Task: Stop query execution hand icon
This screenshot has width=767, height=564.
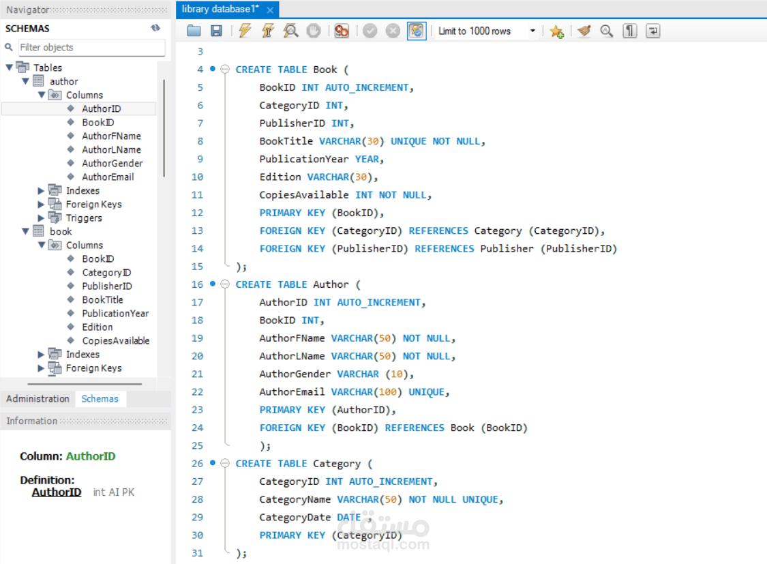Action: point(314,31)
